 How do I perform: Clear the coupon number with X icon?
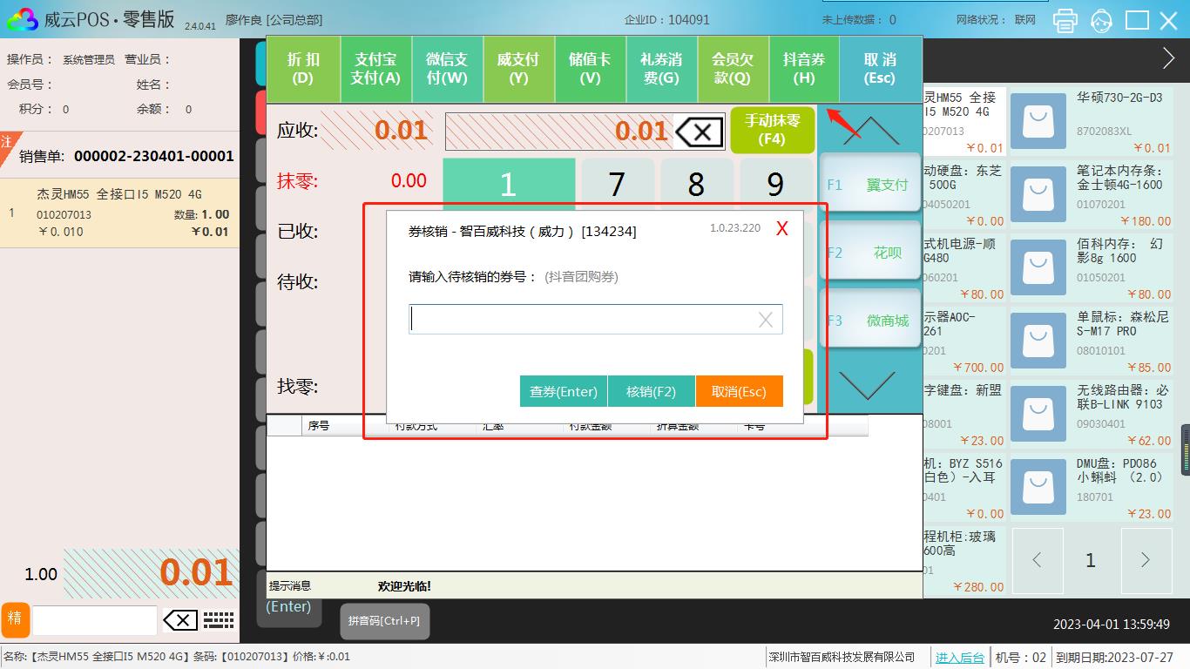coord(765,320)
